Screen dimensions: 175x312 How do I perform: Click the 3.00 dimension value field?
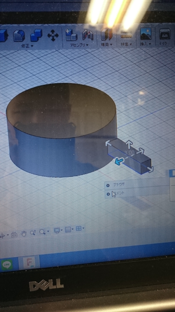(x=129, y=153)
